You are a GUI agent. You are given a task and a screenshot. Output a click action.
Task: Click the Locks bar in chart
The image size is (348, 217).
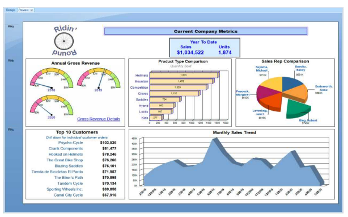[x=160, y=111]
